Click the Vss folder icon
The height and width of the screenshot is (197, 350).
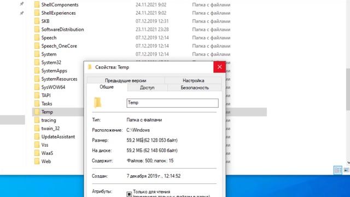(x=37, y=145)
